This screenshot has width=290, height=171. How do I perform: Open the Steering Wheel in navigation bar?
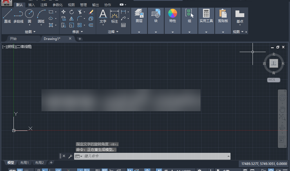click(282, 98)
